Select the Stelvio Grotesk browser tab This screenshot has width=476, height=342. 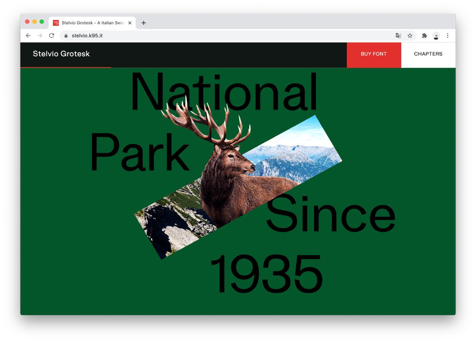tap(92, 23)
